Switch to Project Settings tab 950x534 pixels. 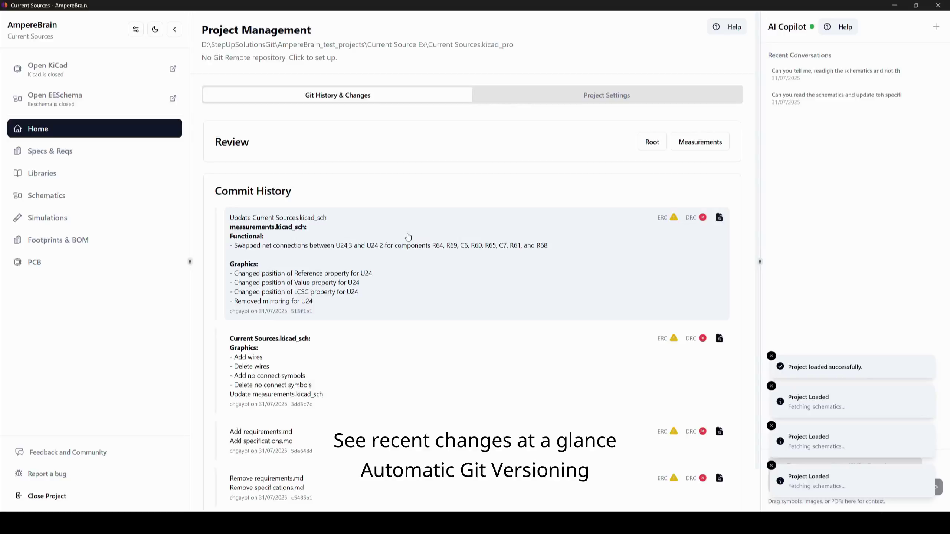(x=607, y=95)
